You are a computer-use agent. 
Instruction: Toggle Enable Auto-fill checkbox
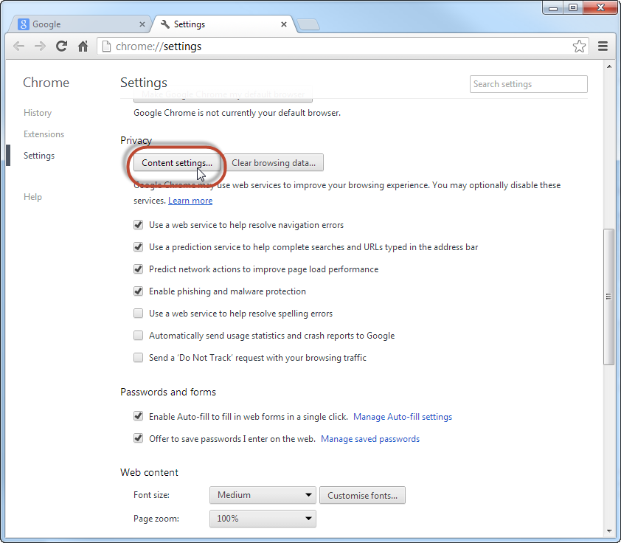click(138, 416)
